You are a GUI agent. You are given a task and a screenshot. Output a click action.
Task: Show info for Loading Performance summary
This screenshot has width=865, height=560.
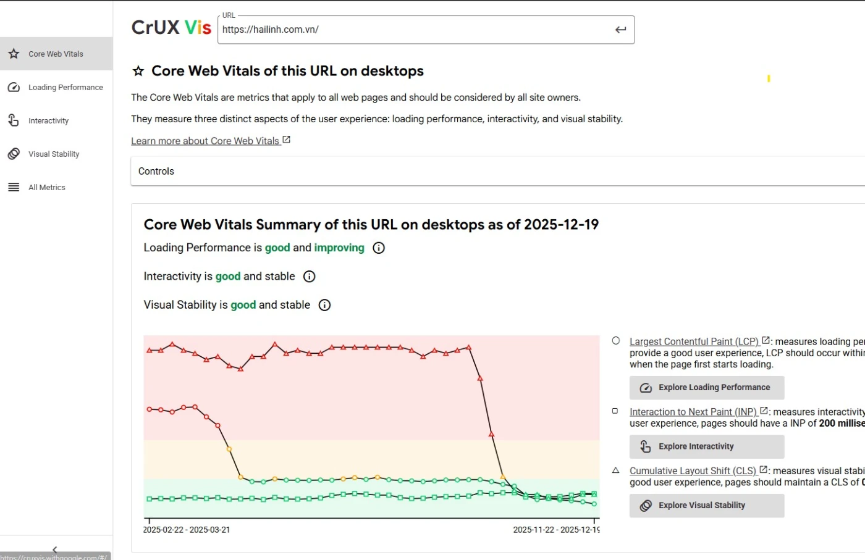(379, 248)
